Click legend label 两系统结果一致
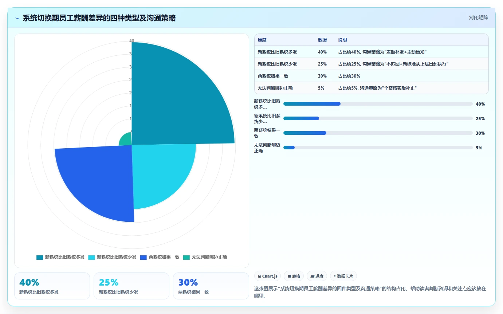This screenshot has height=314, width=503. pos(164,257)
